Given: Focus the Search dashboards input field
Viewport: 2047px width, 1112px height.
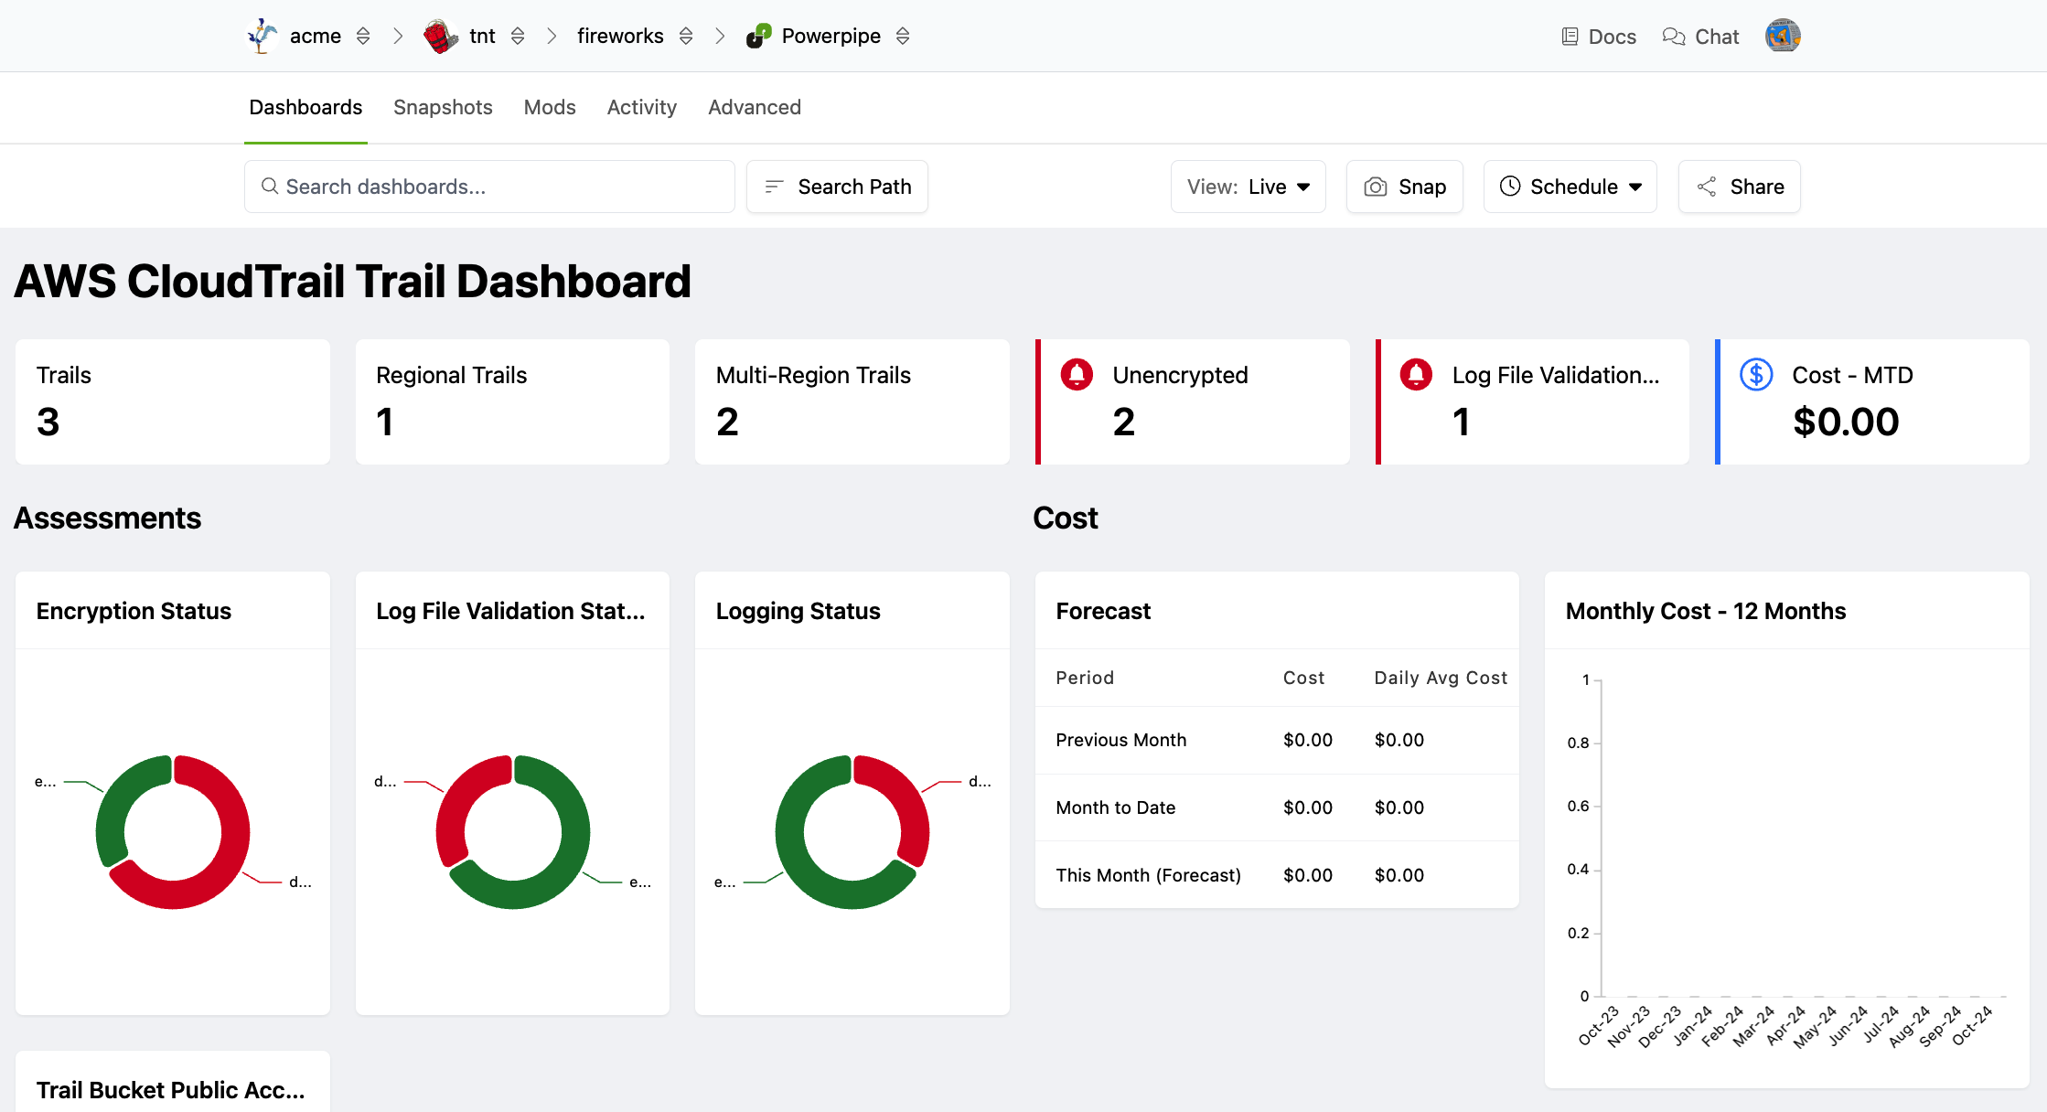Looking at the screenshot, I should point(489,187).
